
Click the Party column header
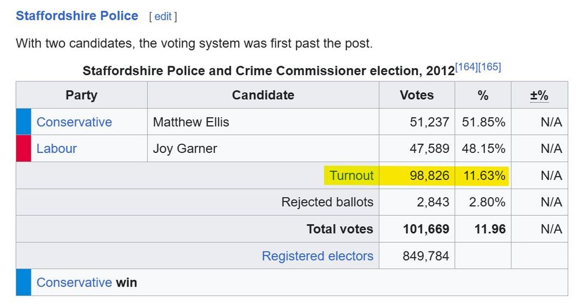81,95
